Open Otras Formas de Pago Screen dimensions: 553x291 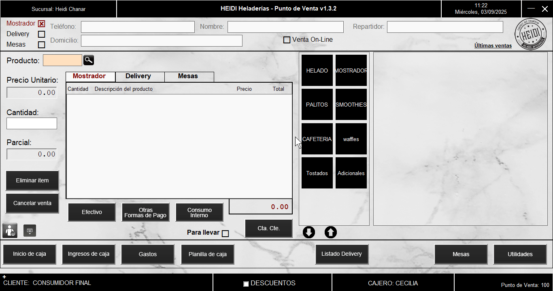pos(145,212)
